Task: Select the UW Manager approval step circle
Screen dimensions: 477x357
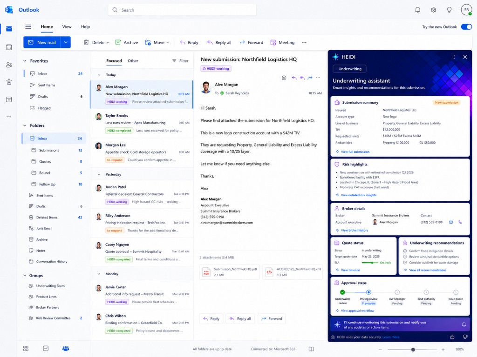Action: click(x=397, y=292)
